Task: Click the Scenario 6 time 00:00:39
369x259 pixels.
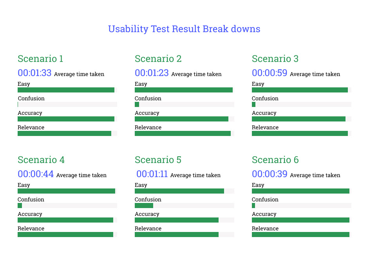Action: pyautogui.click(x=270, y=174)
